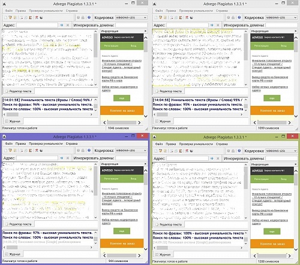Click the log panel horizontal scrollbar in the top-left window

point(47,114)
